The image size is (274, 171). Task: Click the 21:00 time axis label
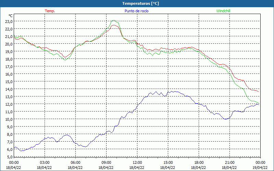[x=229, y=163]
